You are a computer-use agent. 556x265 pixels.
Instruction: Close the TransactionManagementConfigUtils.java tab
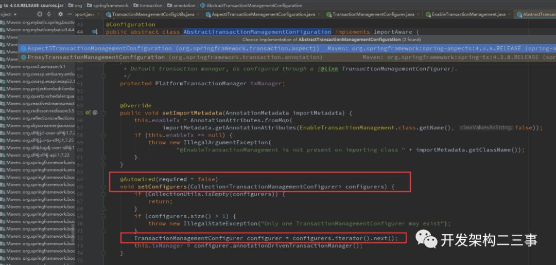pos(198,14)
